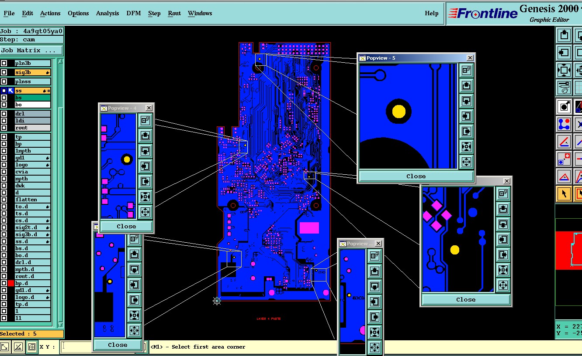Image resolution: width=582 pixels, height=356 pixels.
Task: Click inward-arrows zoom icon in Popview 5
Action: point(466,146)
